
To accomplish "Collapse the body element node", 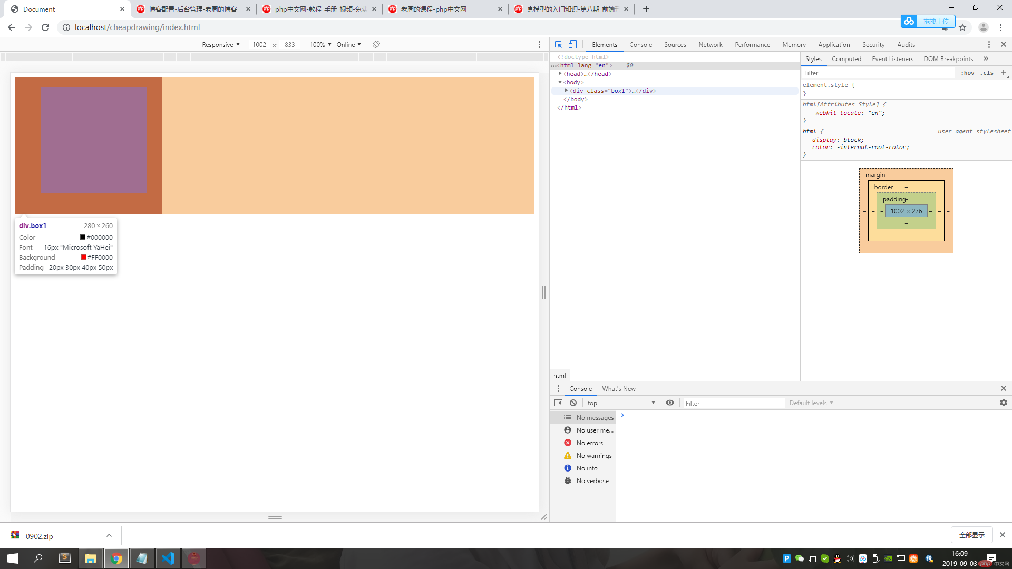I will (x=560, y=82).
